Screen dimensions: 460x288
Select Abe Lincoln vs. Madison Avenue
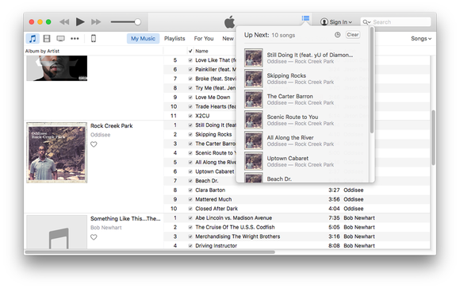coord(297,218)
